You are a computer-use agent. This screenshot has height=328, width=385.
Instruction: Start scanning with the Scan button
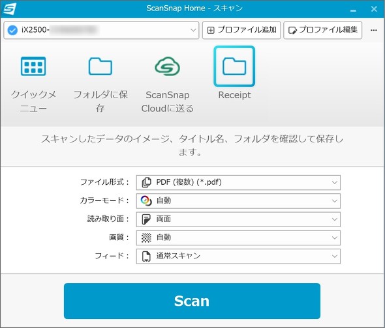[x=192, y=301]
